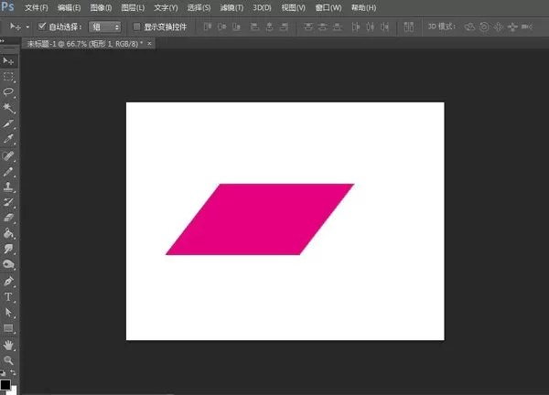Select the Zoom tool

coord(8,360)
